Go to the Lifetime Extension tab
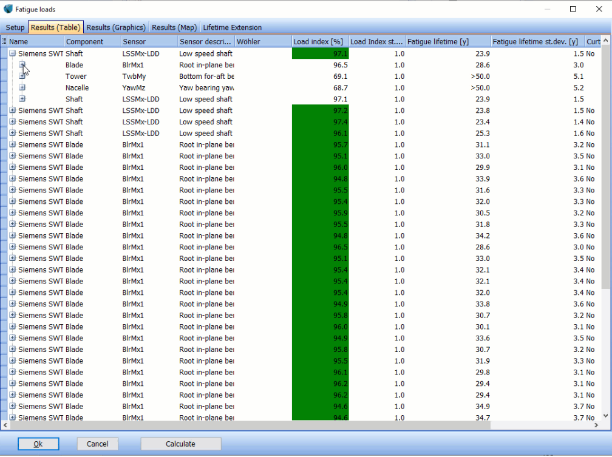Screen dimensions: 612x457 [232, 27]
